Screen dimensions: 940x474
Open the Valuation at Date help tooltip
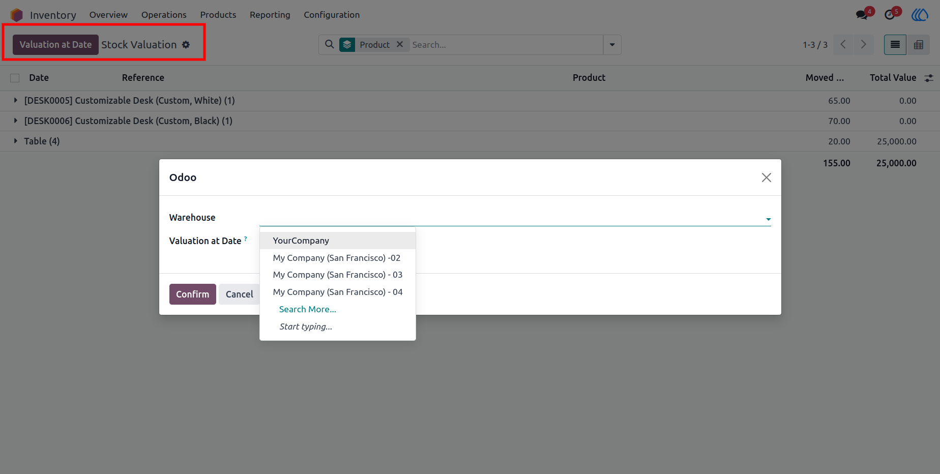pos(246,238)
